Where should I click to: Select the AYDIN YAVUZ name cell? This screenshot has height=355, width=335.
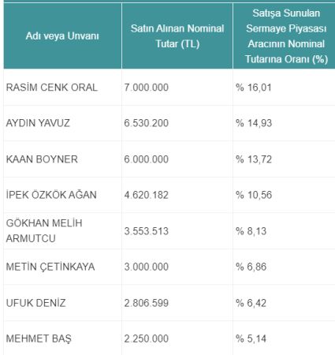62,123
